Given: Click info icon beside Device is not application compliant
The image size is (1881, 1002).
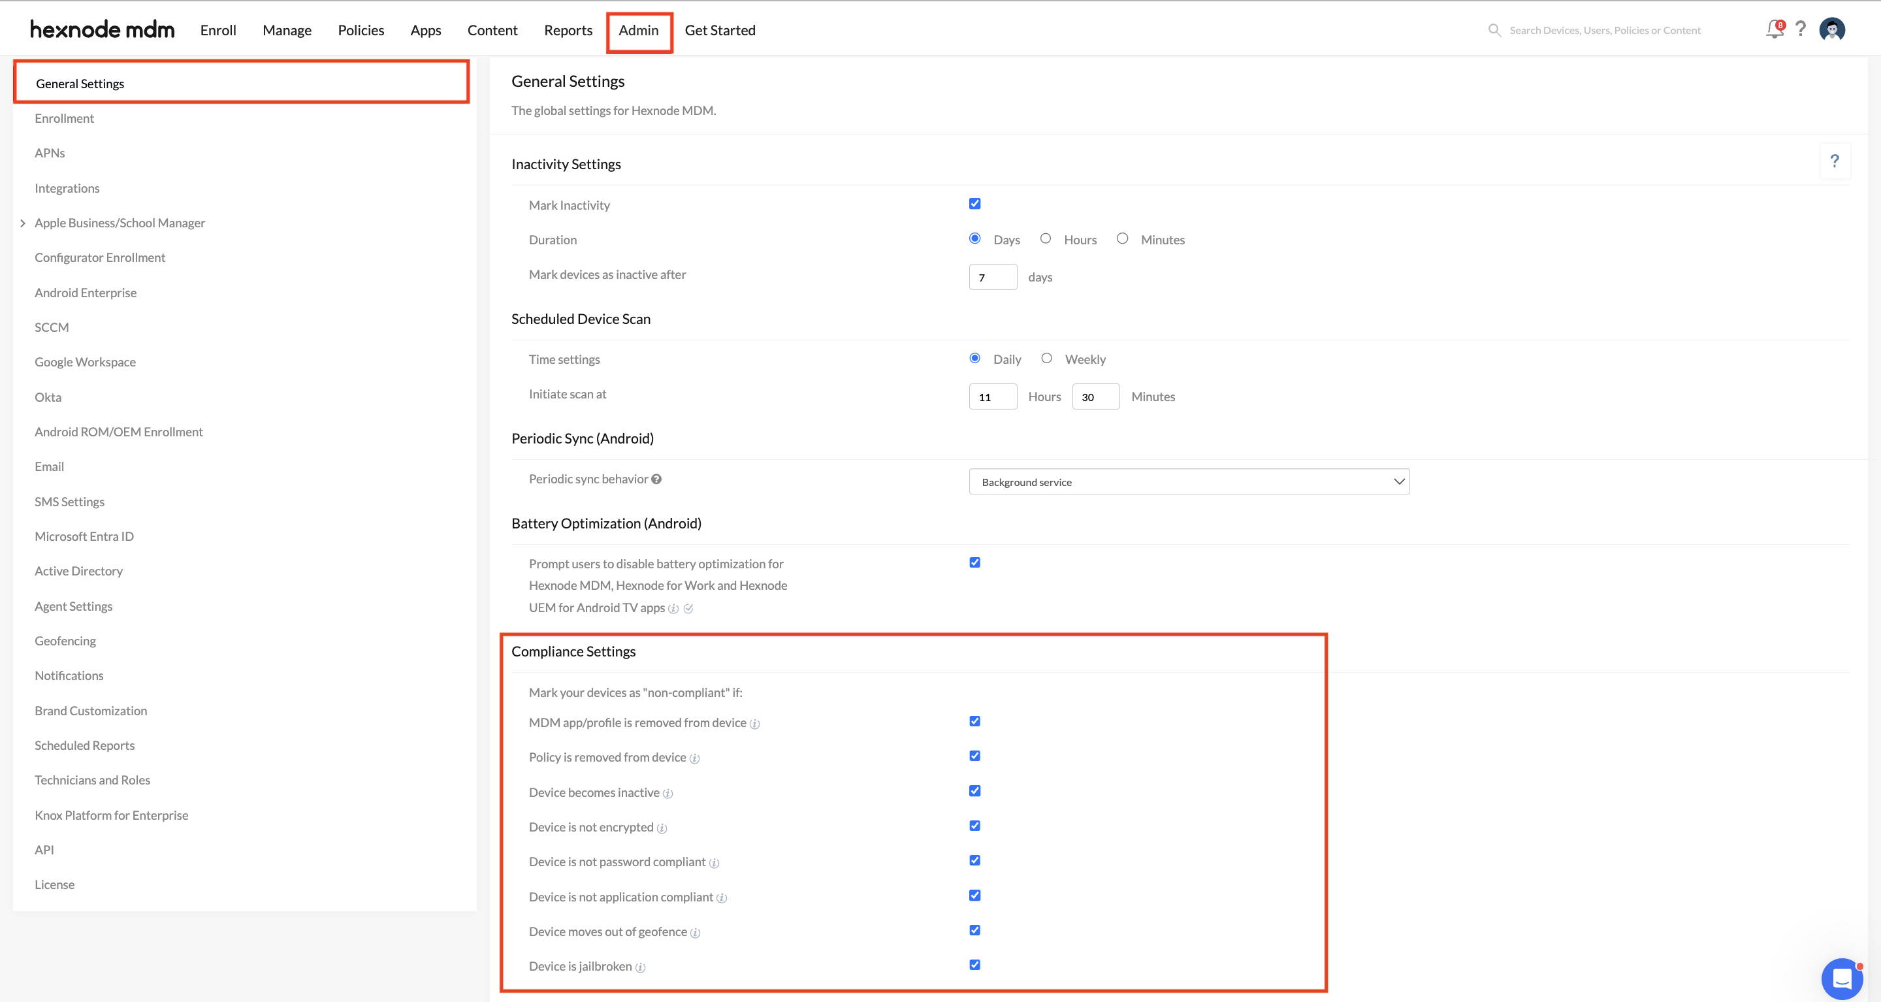Looking at the screenshot, I should [x=722, y=898].
